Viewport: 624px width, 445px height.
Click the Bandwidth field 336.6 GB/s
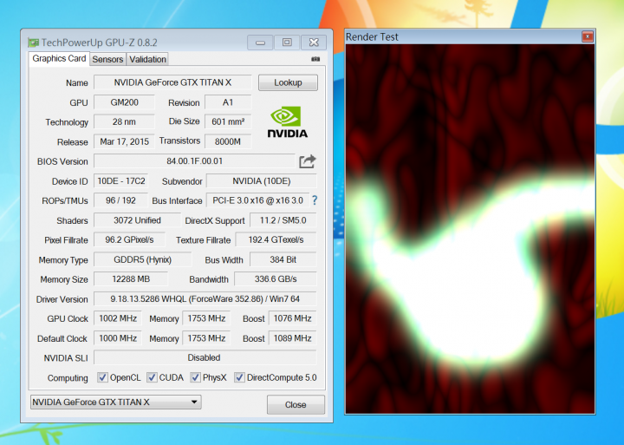click(x=276, y=279)
